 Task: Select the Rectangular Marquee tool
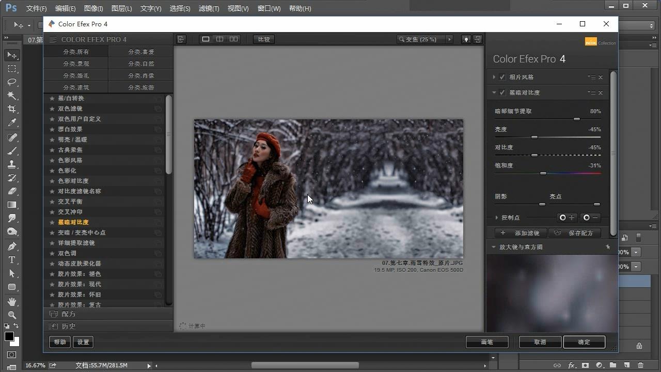point(11,68)
